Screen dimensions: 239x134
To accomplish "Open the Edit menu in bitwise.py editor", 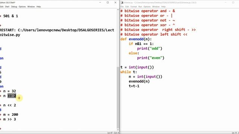I will 127,7.
